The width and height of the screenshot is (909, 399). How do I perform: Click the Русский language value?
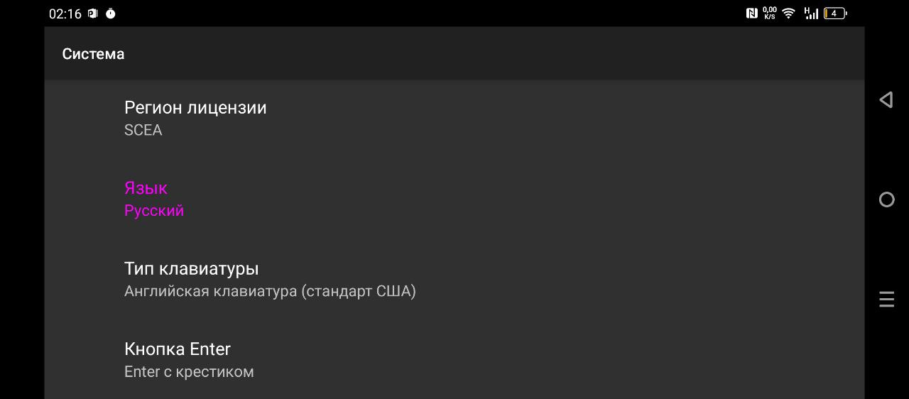[154, 211]
